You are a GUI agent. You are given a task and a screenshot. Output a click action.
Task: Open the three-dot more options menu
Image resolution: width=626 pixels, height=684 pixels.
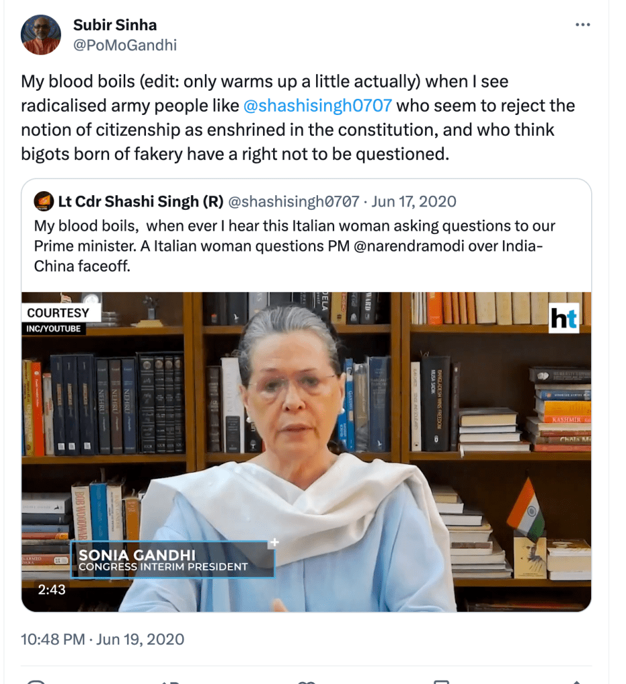(582, 25)
